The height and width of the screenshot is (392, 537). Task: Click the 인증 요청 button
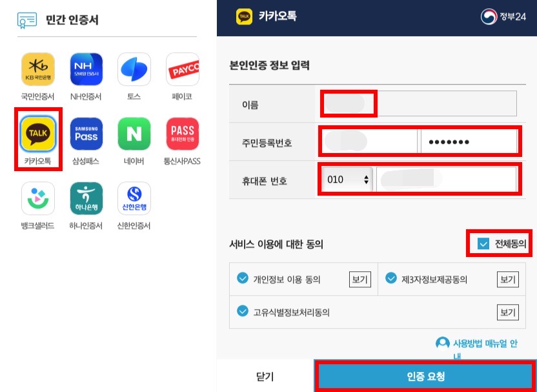click(425, 377)
